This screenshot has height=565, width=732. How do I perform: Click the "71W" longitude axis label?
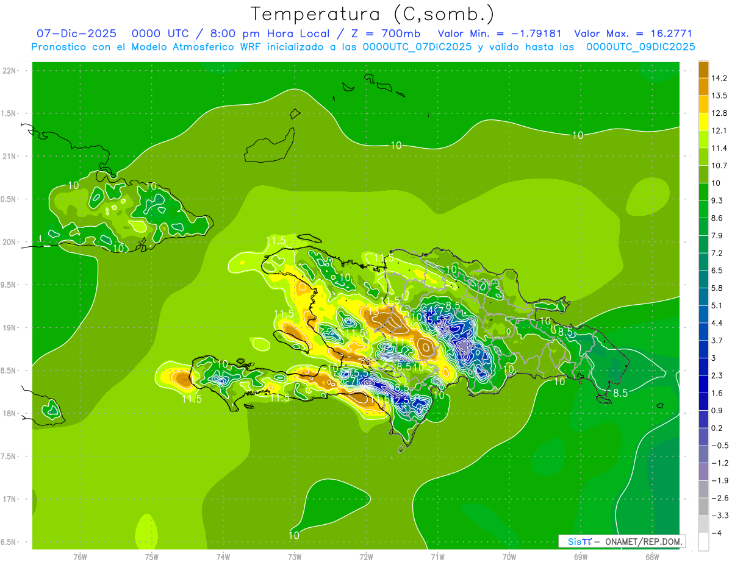[x=437, y=558]
